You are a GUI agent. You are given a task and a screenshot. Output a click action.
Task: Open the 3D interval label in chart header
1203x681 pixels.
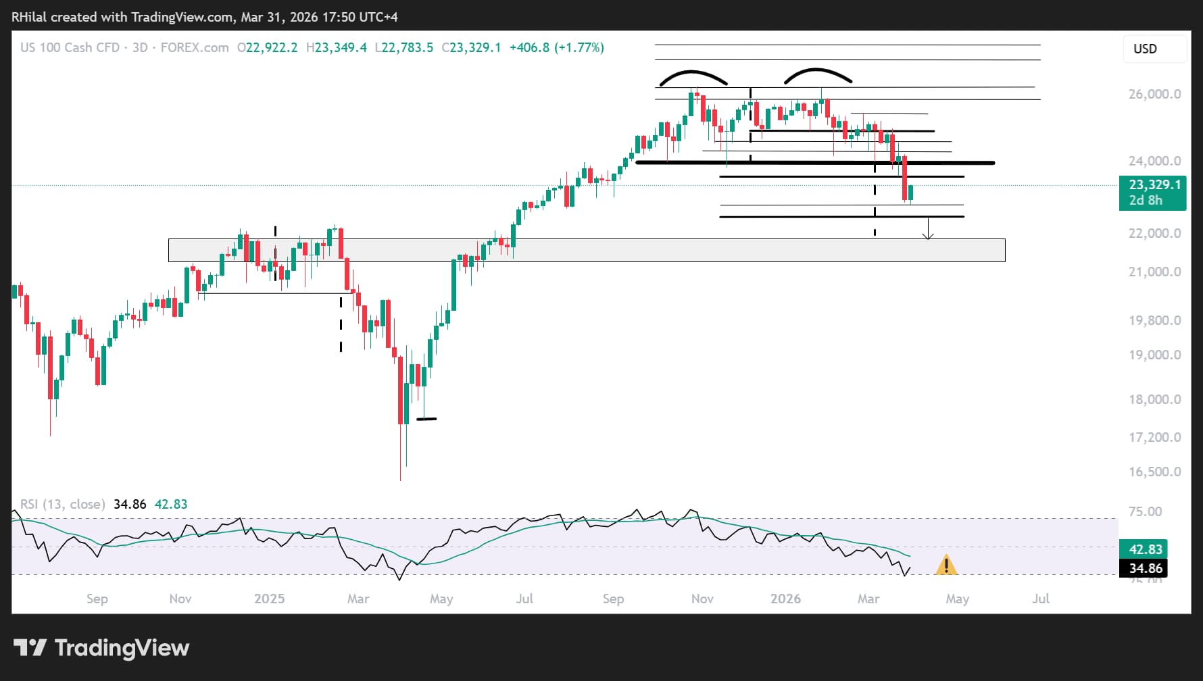[140, 48]
